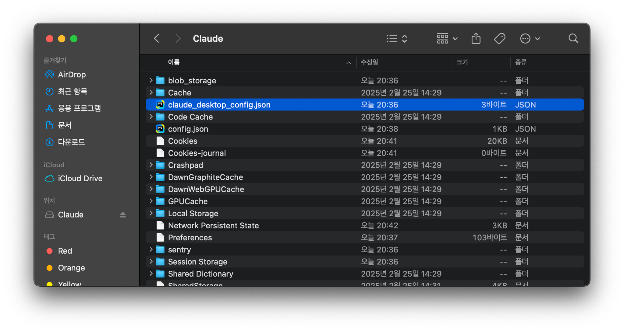624x331 pixels.
Task: Expand the Crashpad folder
Action: point(151,165)
